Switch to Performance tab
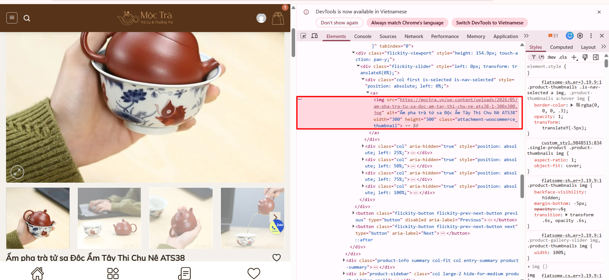609x280 pixels. (445, 36)
